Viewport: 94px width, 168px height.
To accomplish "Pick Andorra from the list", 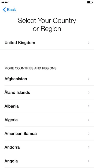I will pos(47,147).
